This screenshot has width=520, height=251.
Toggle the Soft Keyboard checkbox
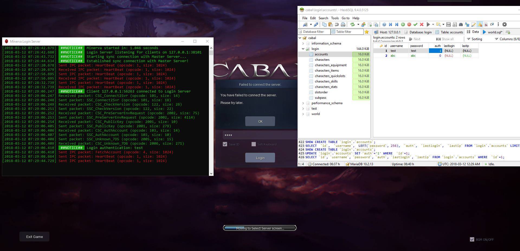pyautogui.click(x=254, y=144)
